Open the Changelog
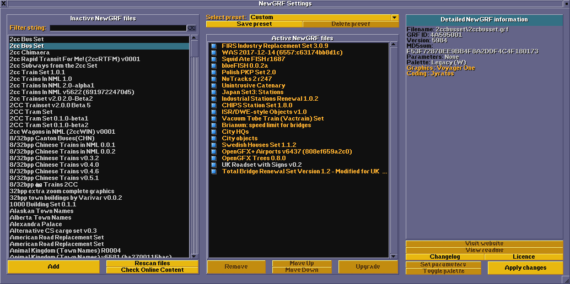This screenshot has width=570, height=284. [x=445, y=257]
